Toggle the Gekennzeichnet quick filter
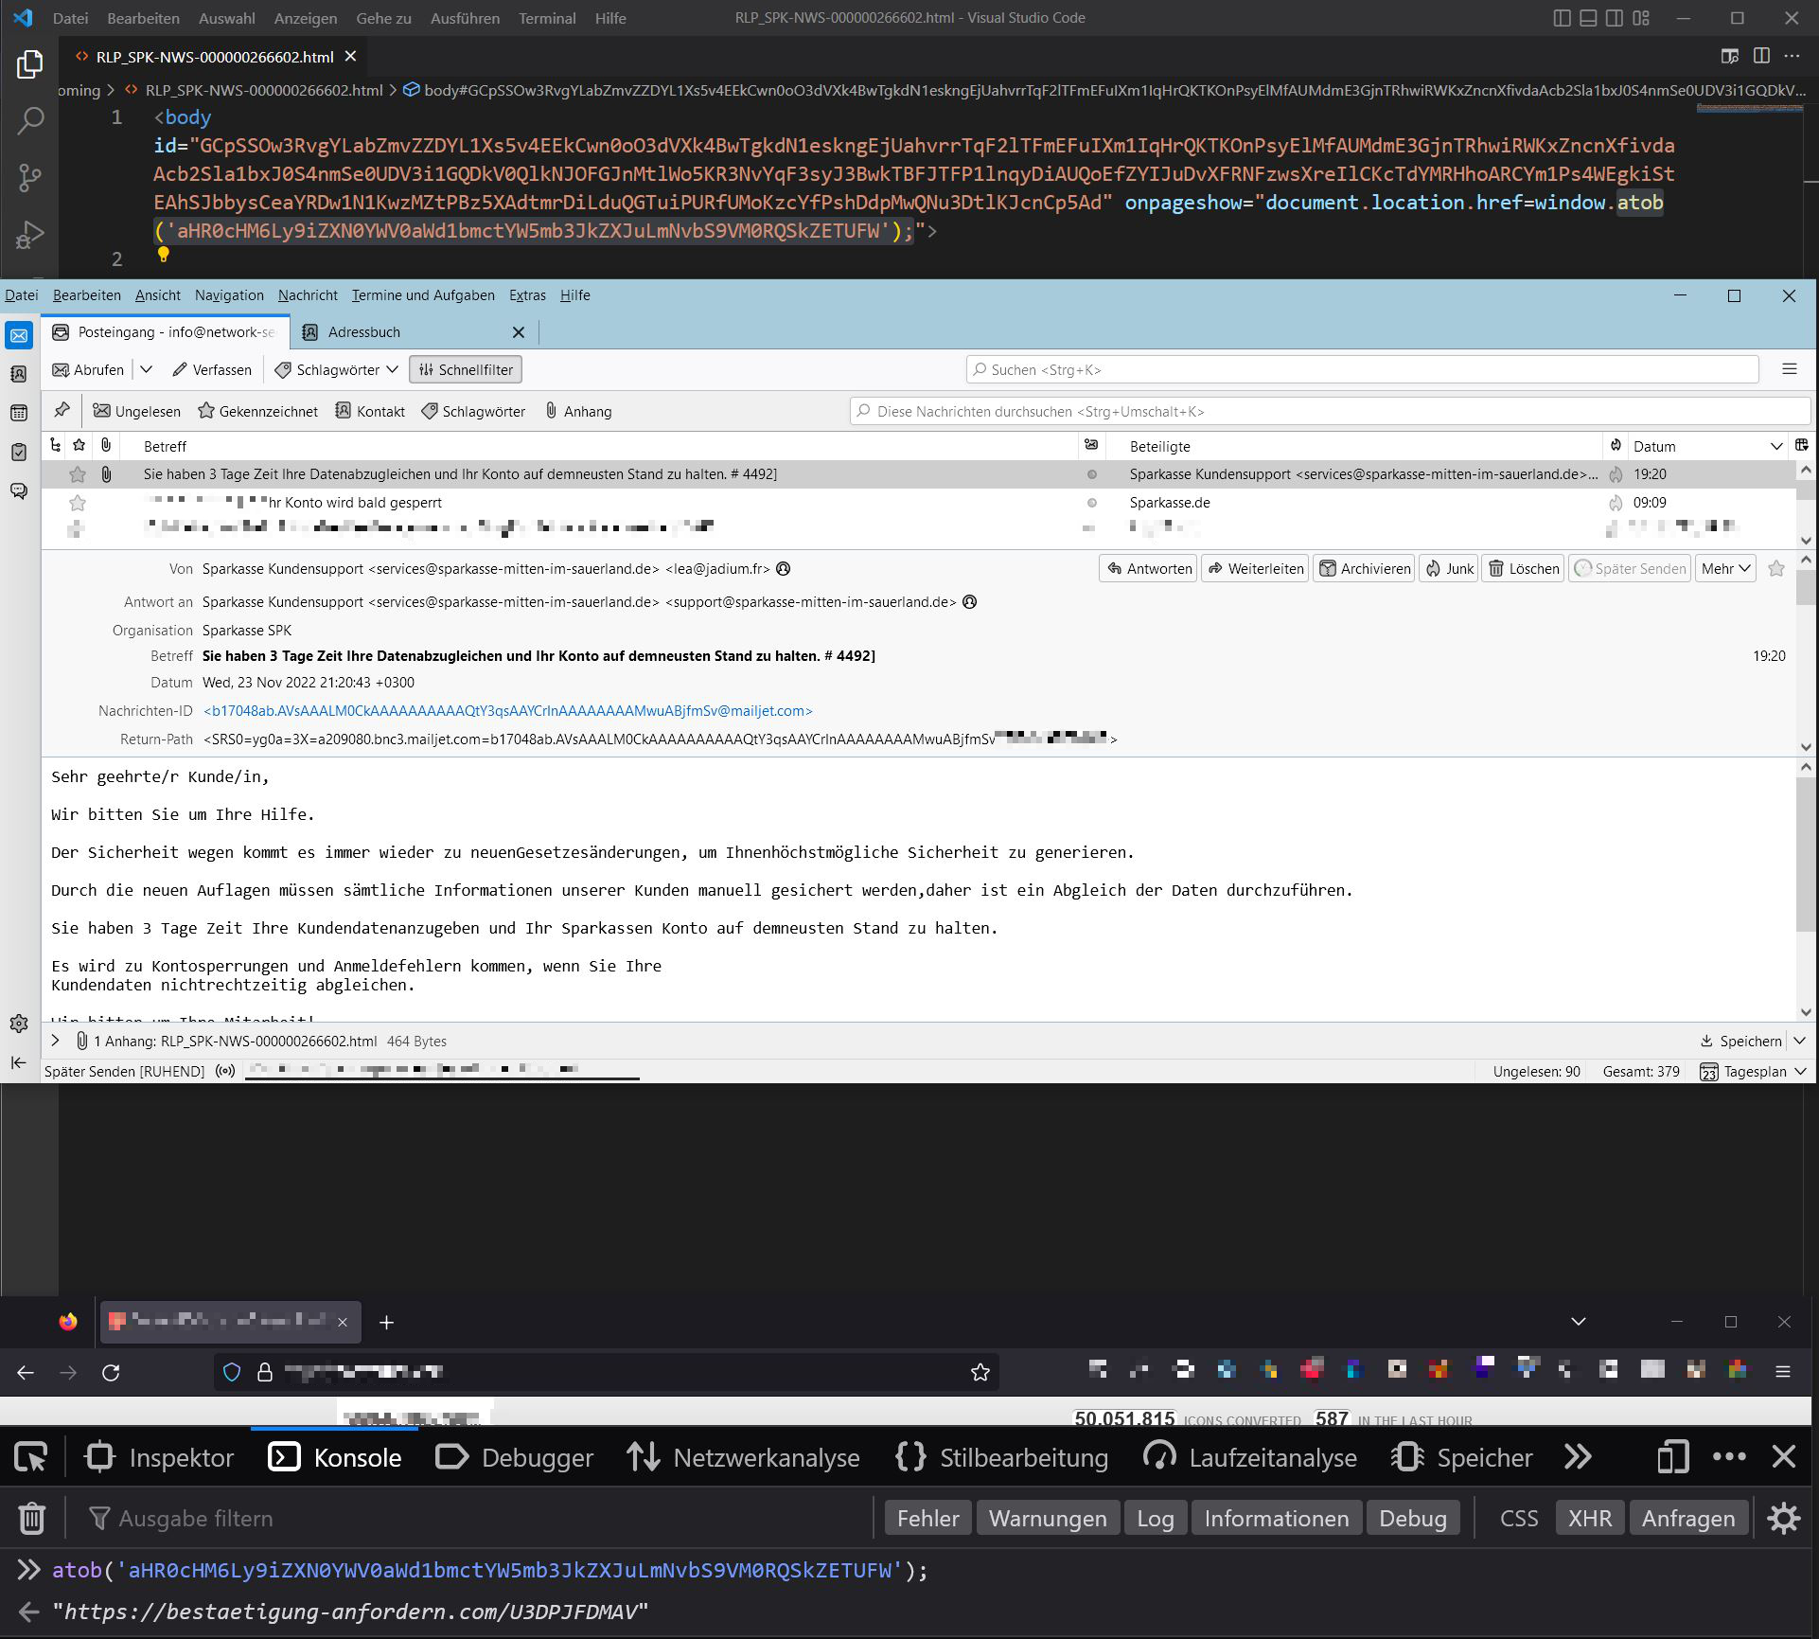 pyautogui.click(x=257, y=411)
